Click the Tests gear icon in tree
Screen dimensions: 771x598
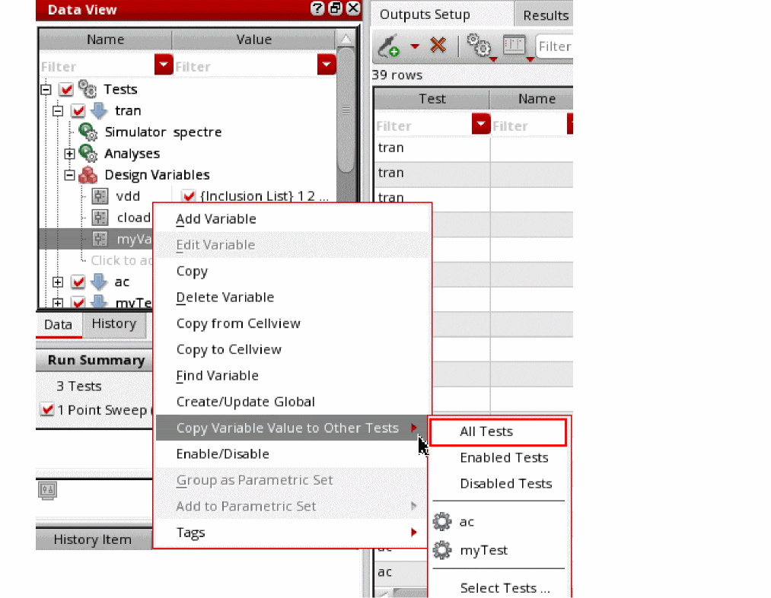(88, 89)
